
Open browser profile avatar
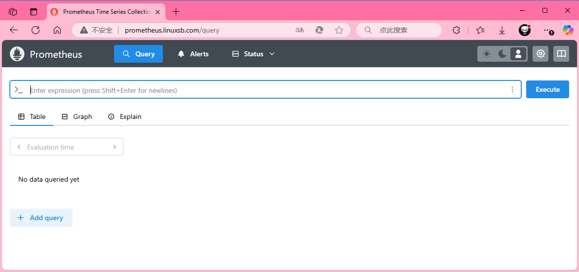[524, 30]
